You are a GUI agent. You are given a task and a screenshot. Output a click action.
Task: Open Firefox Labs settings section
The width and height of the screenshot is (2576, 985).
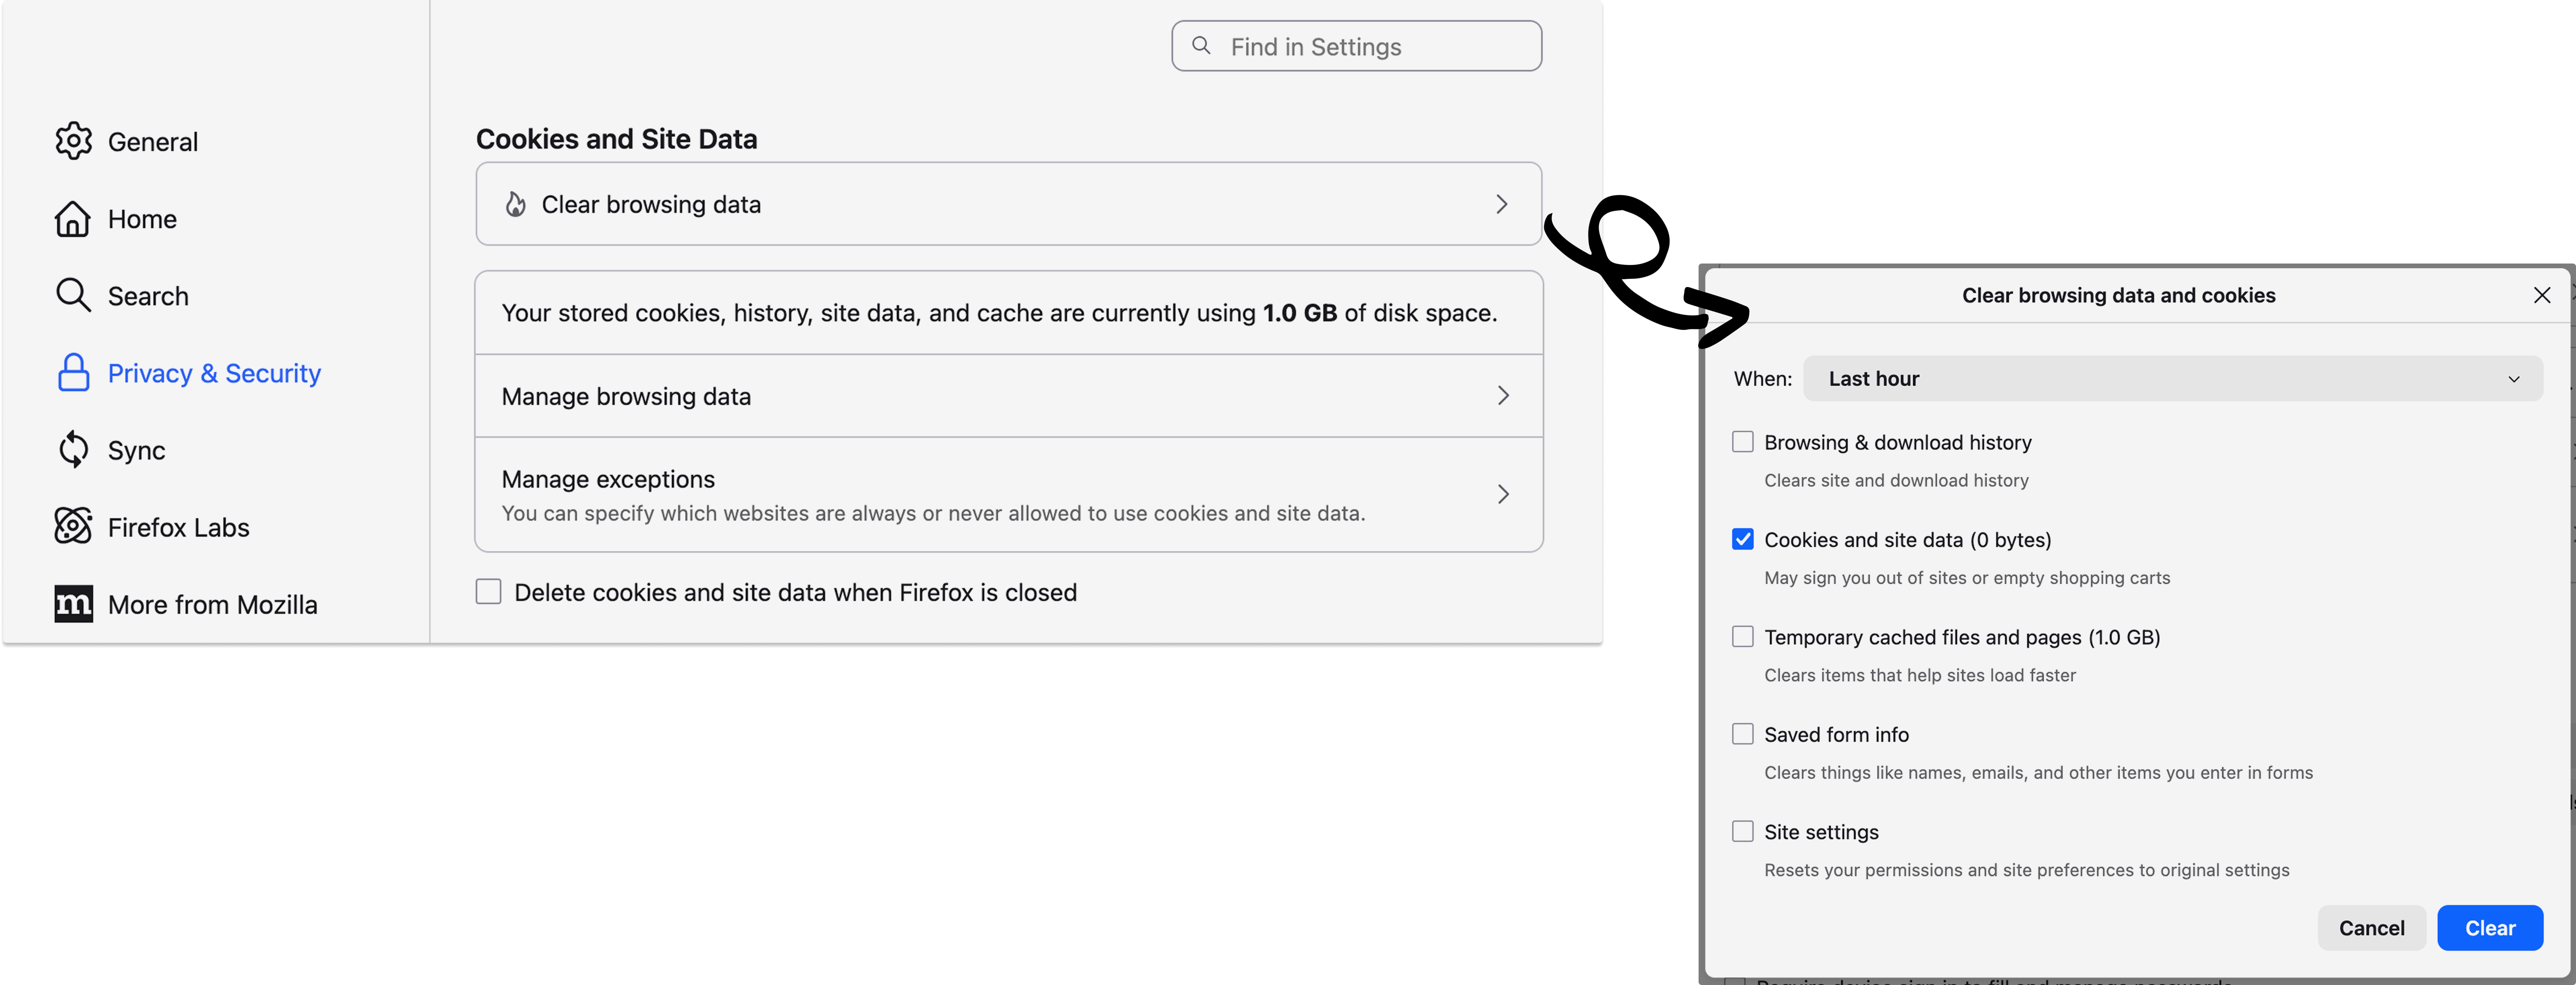tap(178, 527)
